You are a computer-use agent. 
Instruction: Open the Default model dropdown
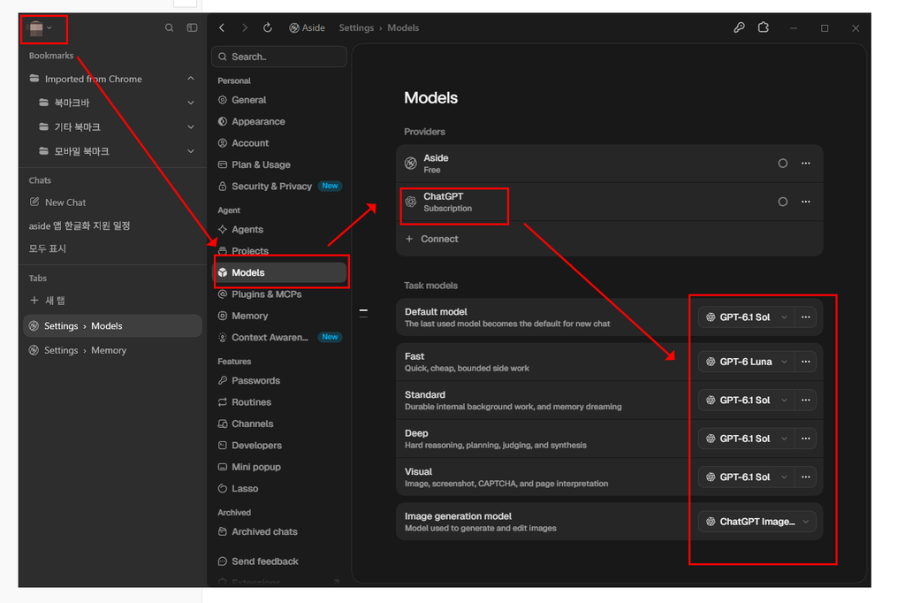point(746,317)
